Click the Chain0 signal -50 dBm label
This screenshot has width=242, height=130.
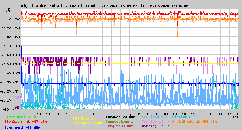[194, 122]
